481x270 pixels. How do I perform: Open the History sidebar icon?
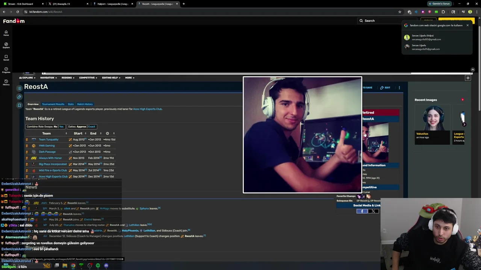[6, 82]
